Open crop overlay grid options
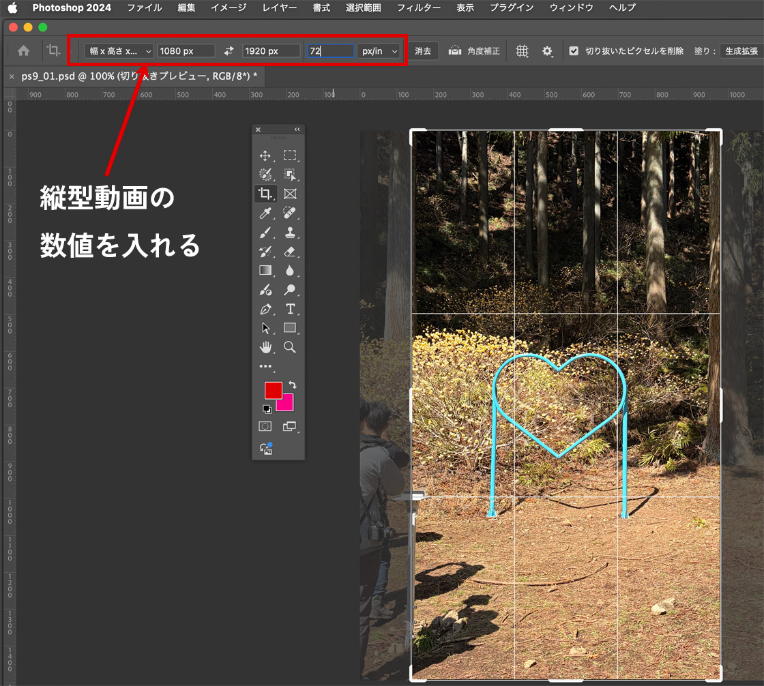The height and width of the screenshot is (686, 764). [523, 51]
